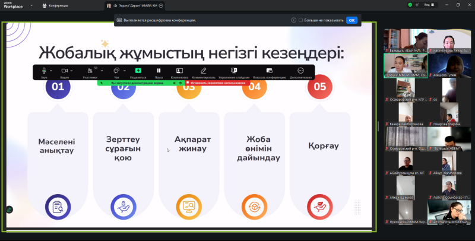Image resolution: width=475 pixels, height=241 pixels.
Task: Open the Участники participants panel
Action: (90, 71)
